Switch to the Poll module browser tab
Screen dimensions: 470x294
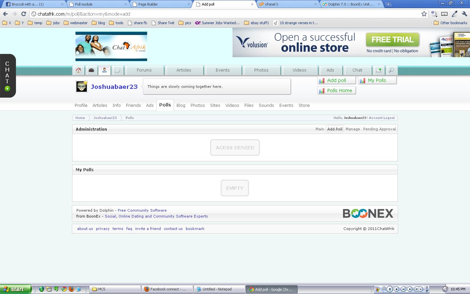pyautogui.click(x=98, y=4)
